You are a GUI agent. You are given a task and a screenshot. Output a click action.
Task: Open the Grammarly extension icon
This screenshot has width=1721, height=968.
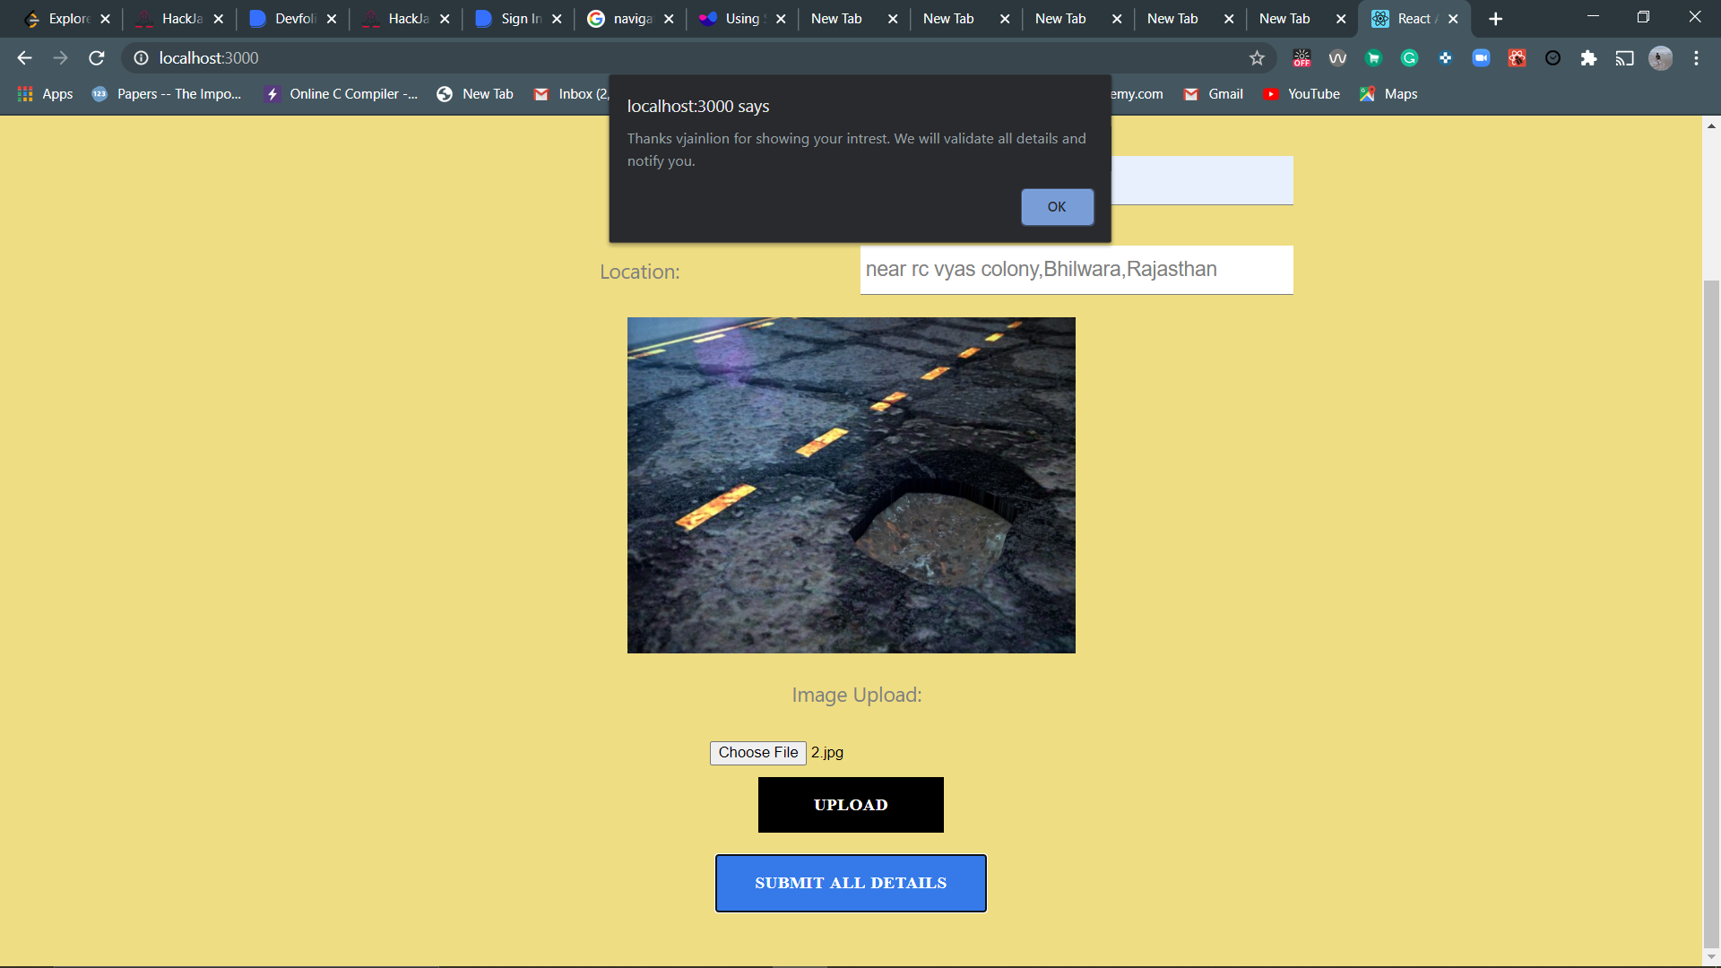(x=1409, y=58)
